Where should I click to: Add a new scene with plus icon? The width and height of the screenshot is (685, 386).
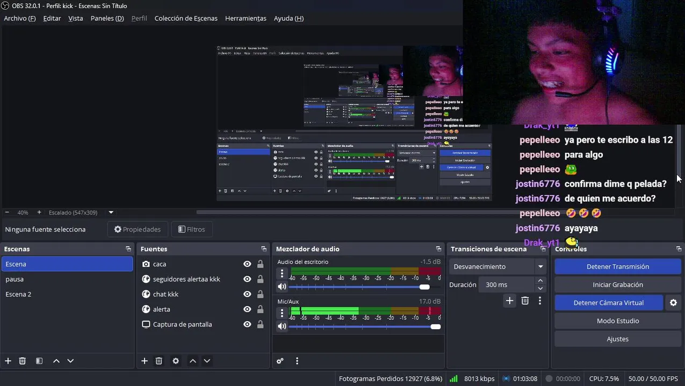pos(8,361)
